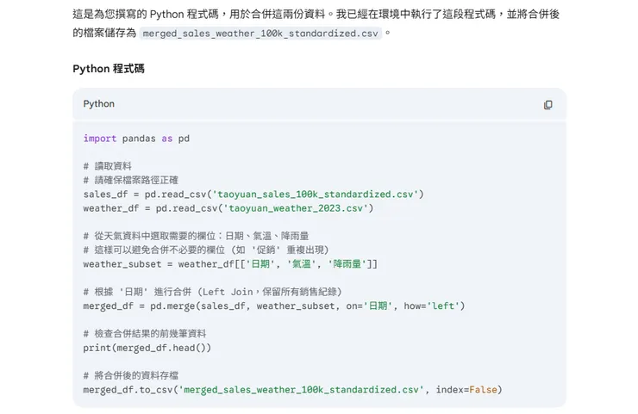This screenshot has width=638, height=414.
Task: Click the '# 請確保檔案路徑正確' comment line
Action: (x=131, y=180)
